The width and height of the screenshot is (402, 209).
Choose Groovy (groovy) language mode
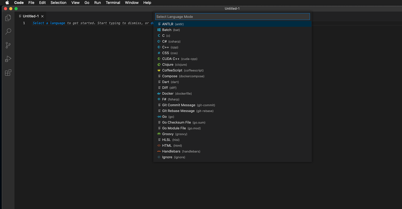(232, 134)
